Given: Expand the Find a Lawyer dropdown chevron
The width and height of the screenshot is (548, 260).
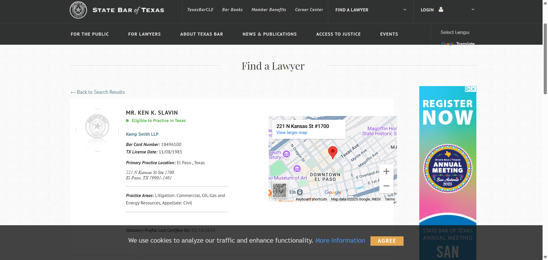Looking at the screenshot, I should [405, 10].
